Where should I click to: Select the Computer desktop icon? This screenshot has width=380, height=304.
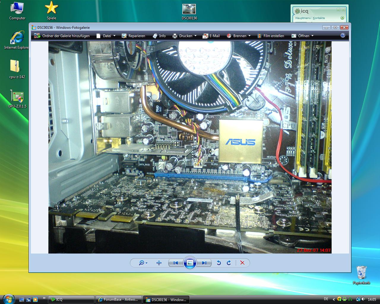(17, 11)
